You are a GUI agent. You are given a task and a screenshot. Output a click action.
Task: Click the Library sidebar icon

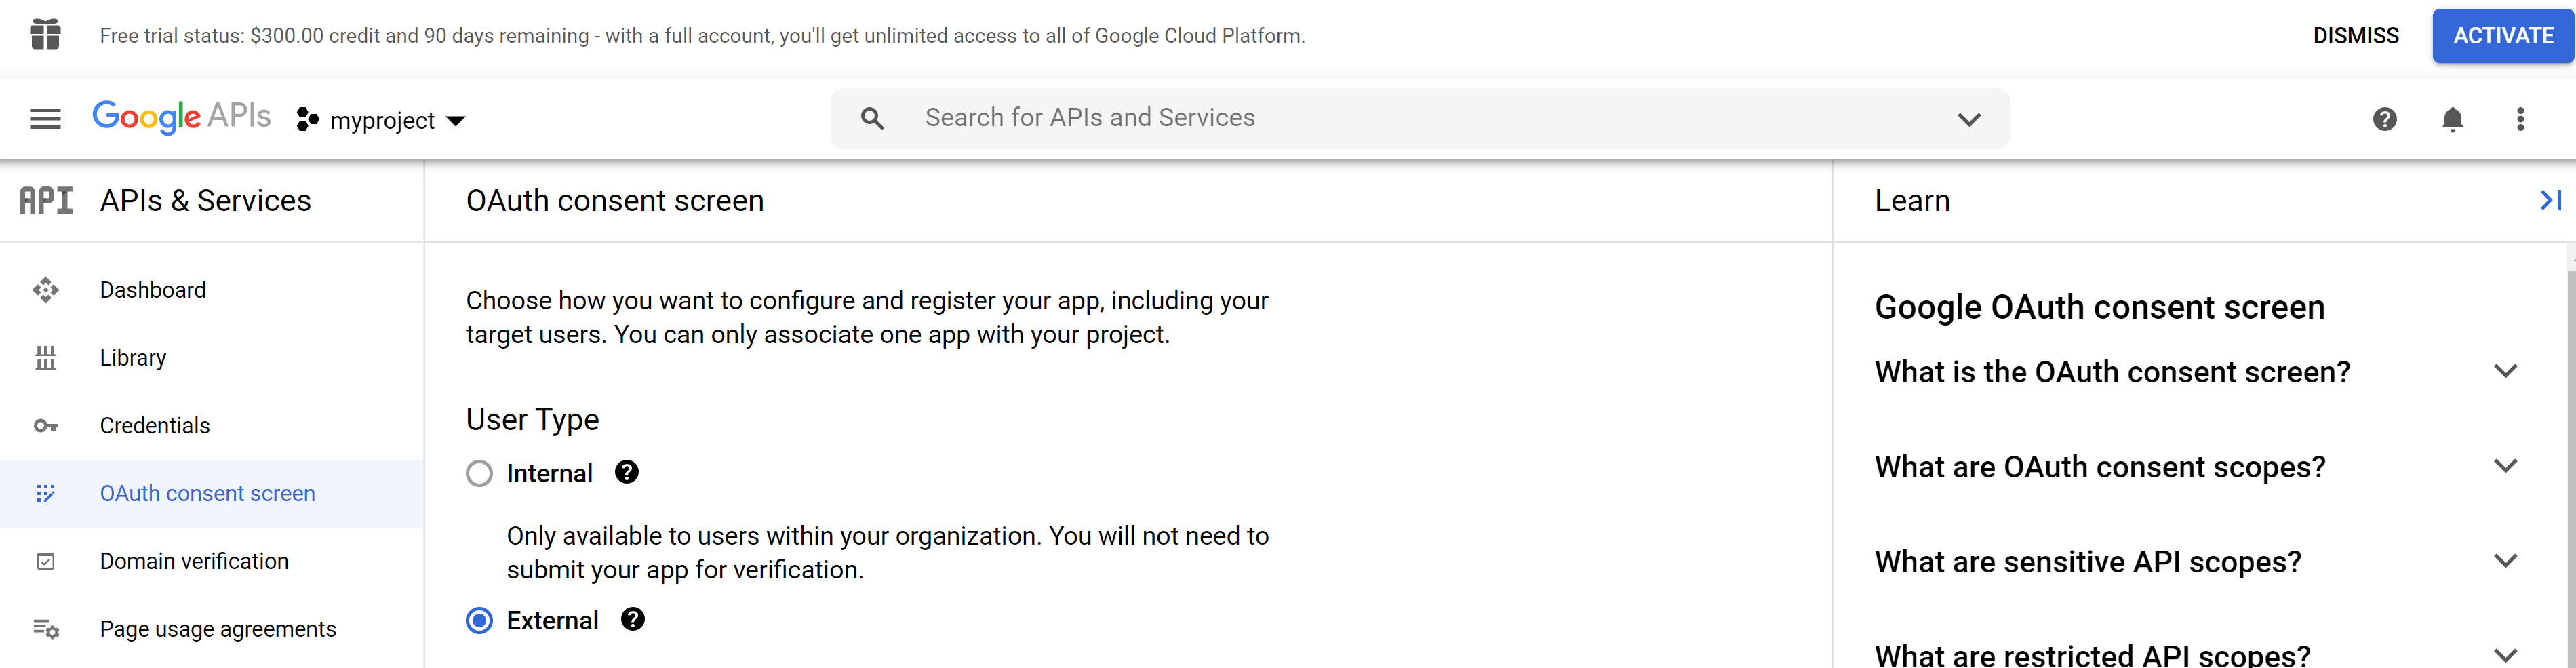click(x=45, y=358)
